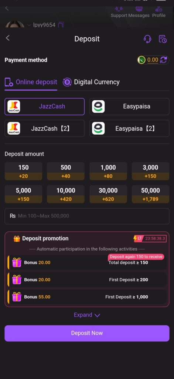Select JazzCash【2】 payment option
The width and height of the screenshot is (174, 379).
click(x=45, y=128)
